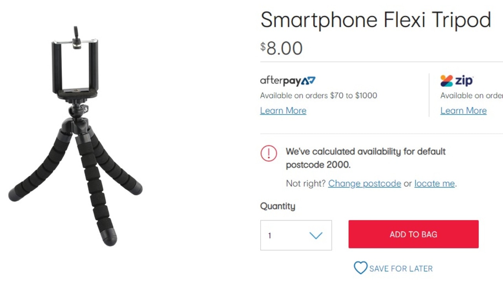Screen dimensions: 503x283
Task: Click the tripod product image
Action: (75, 136)
